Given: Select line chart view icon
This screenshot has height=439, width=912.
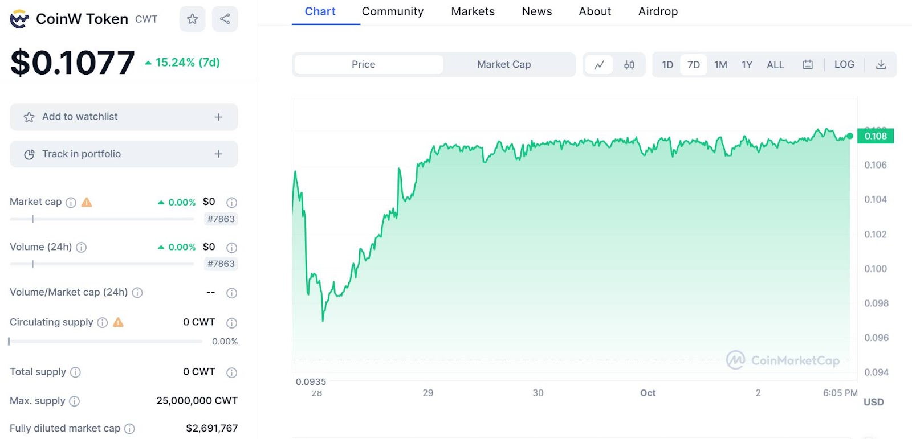Looking at the screenshot, I should pos(599,65).
